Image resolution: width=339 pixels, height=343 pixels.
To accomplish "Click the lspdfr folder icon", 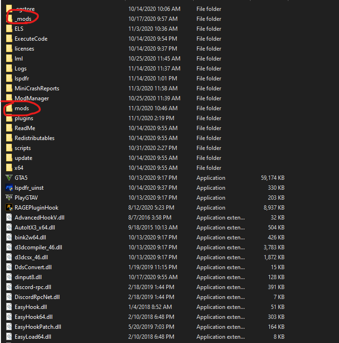I will point(9,79).
